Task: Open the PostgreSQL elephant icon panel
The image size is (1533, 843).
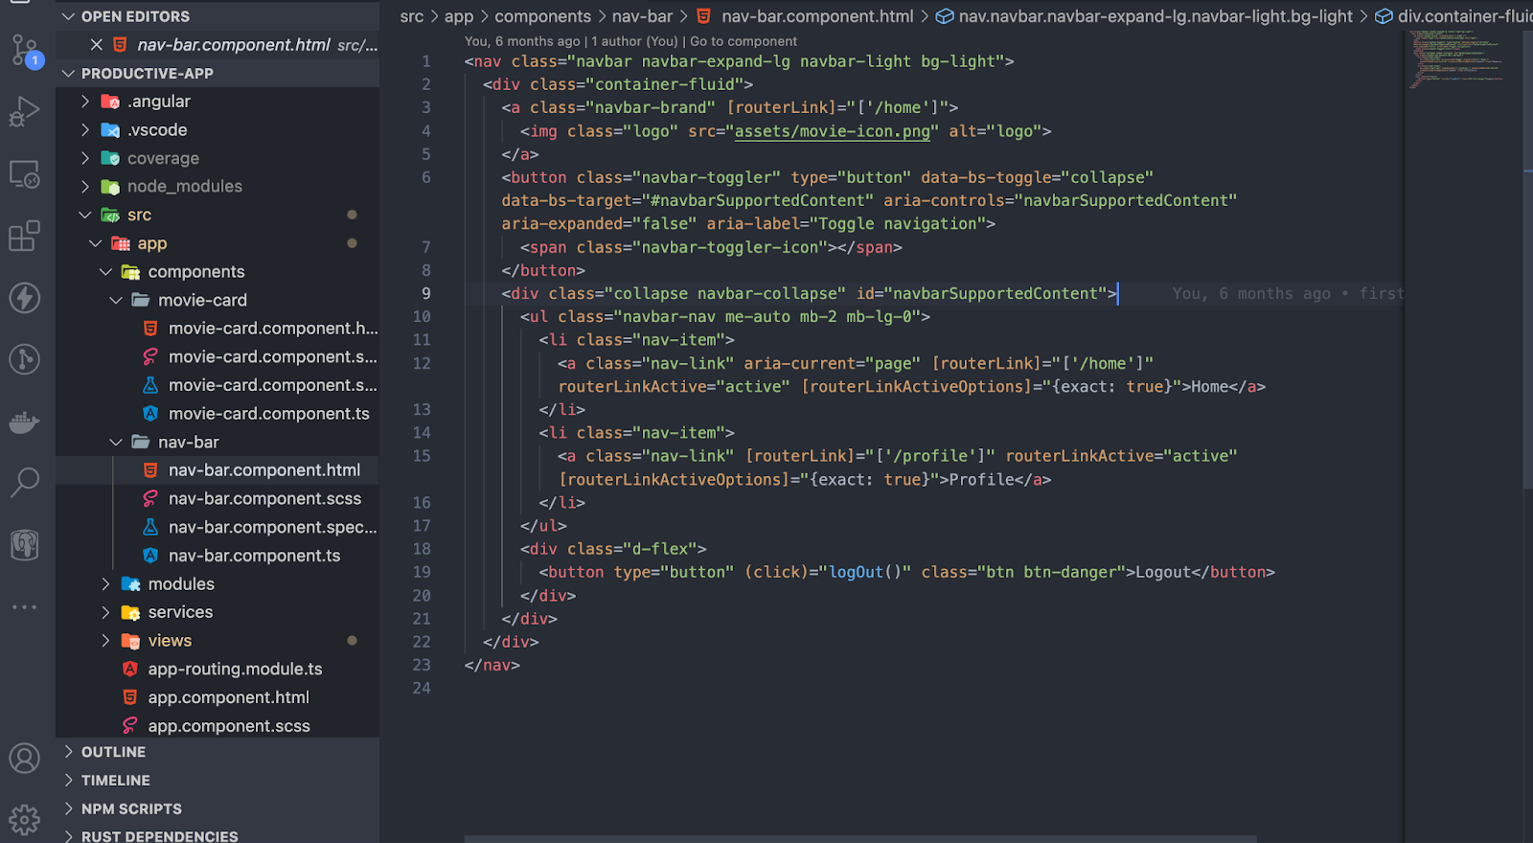Action: [x=25, y=545]
